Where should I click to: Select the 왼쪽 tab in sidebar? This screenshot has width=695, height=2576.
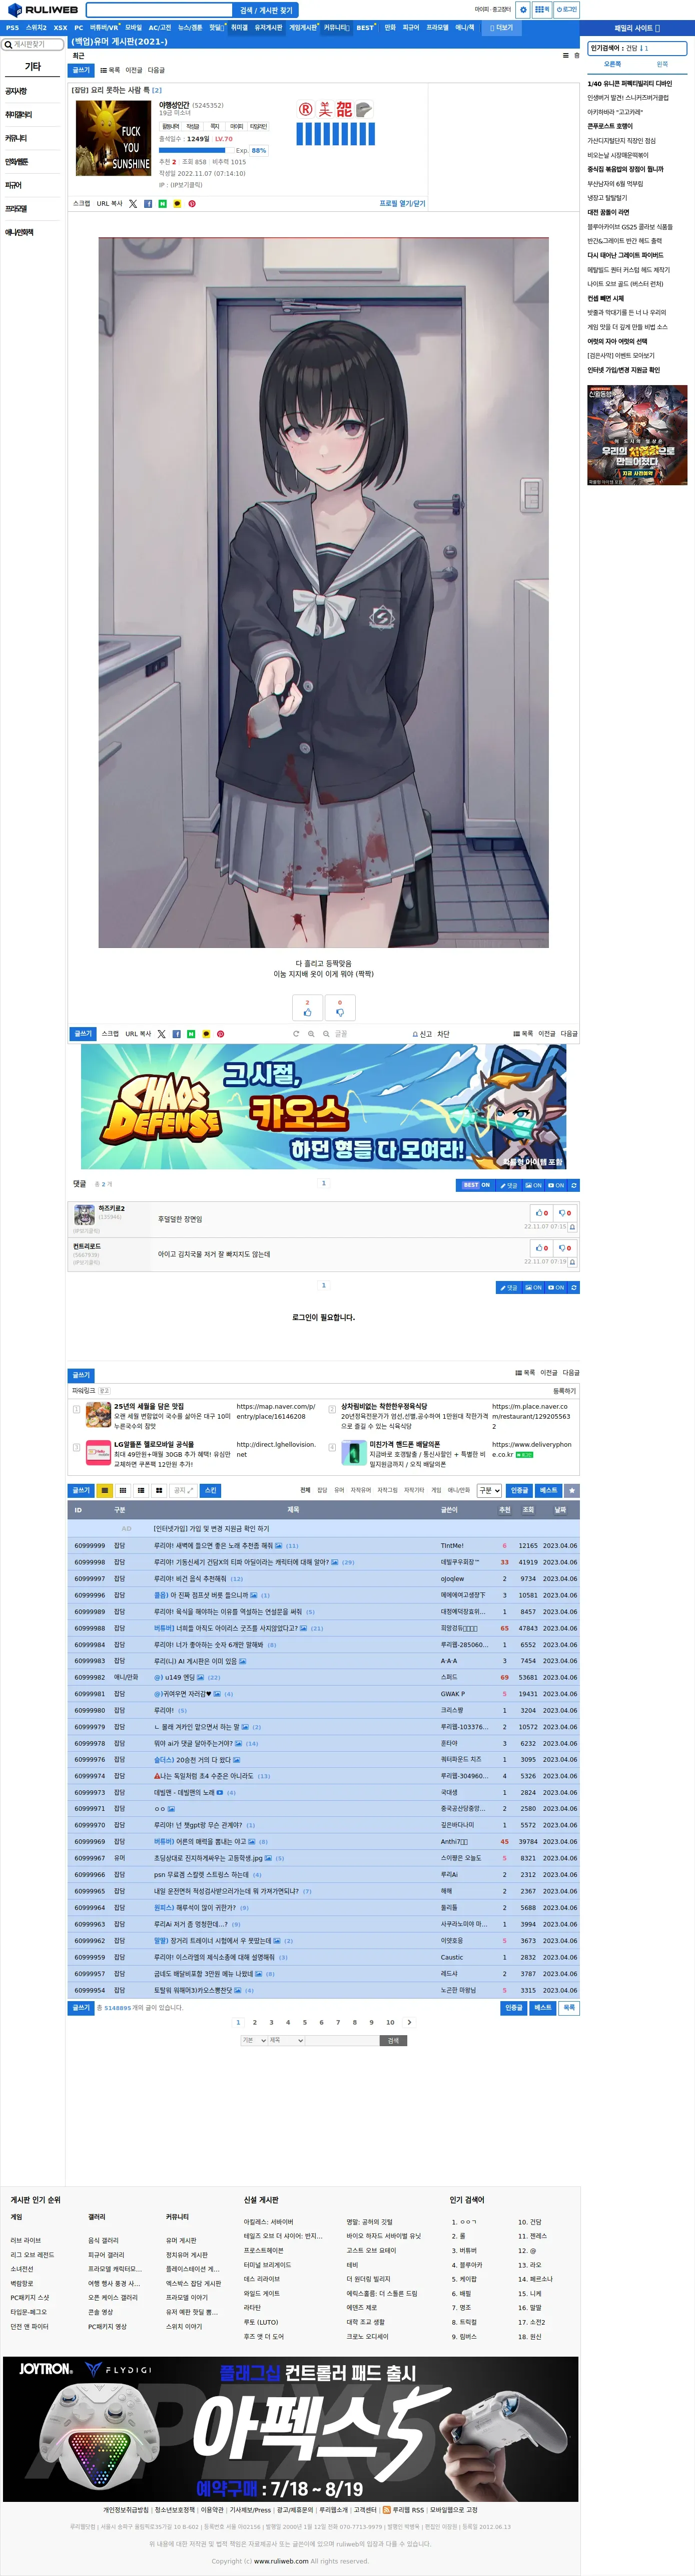coord(662,64)
